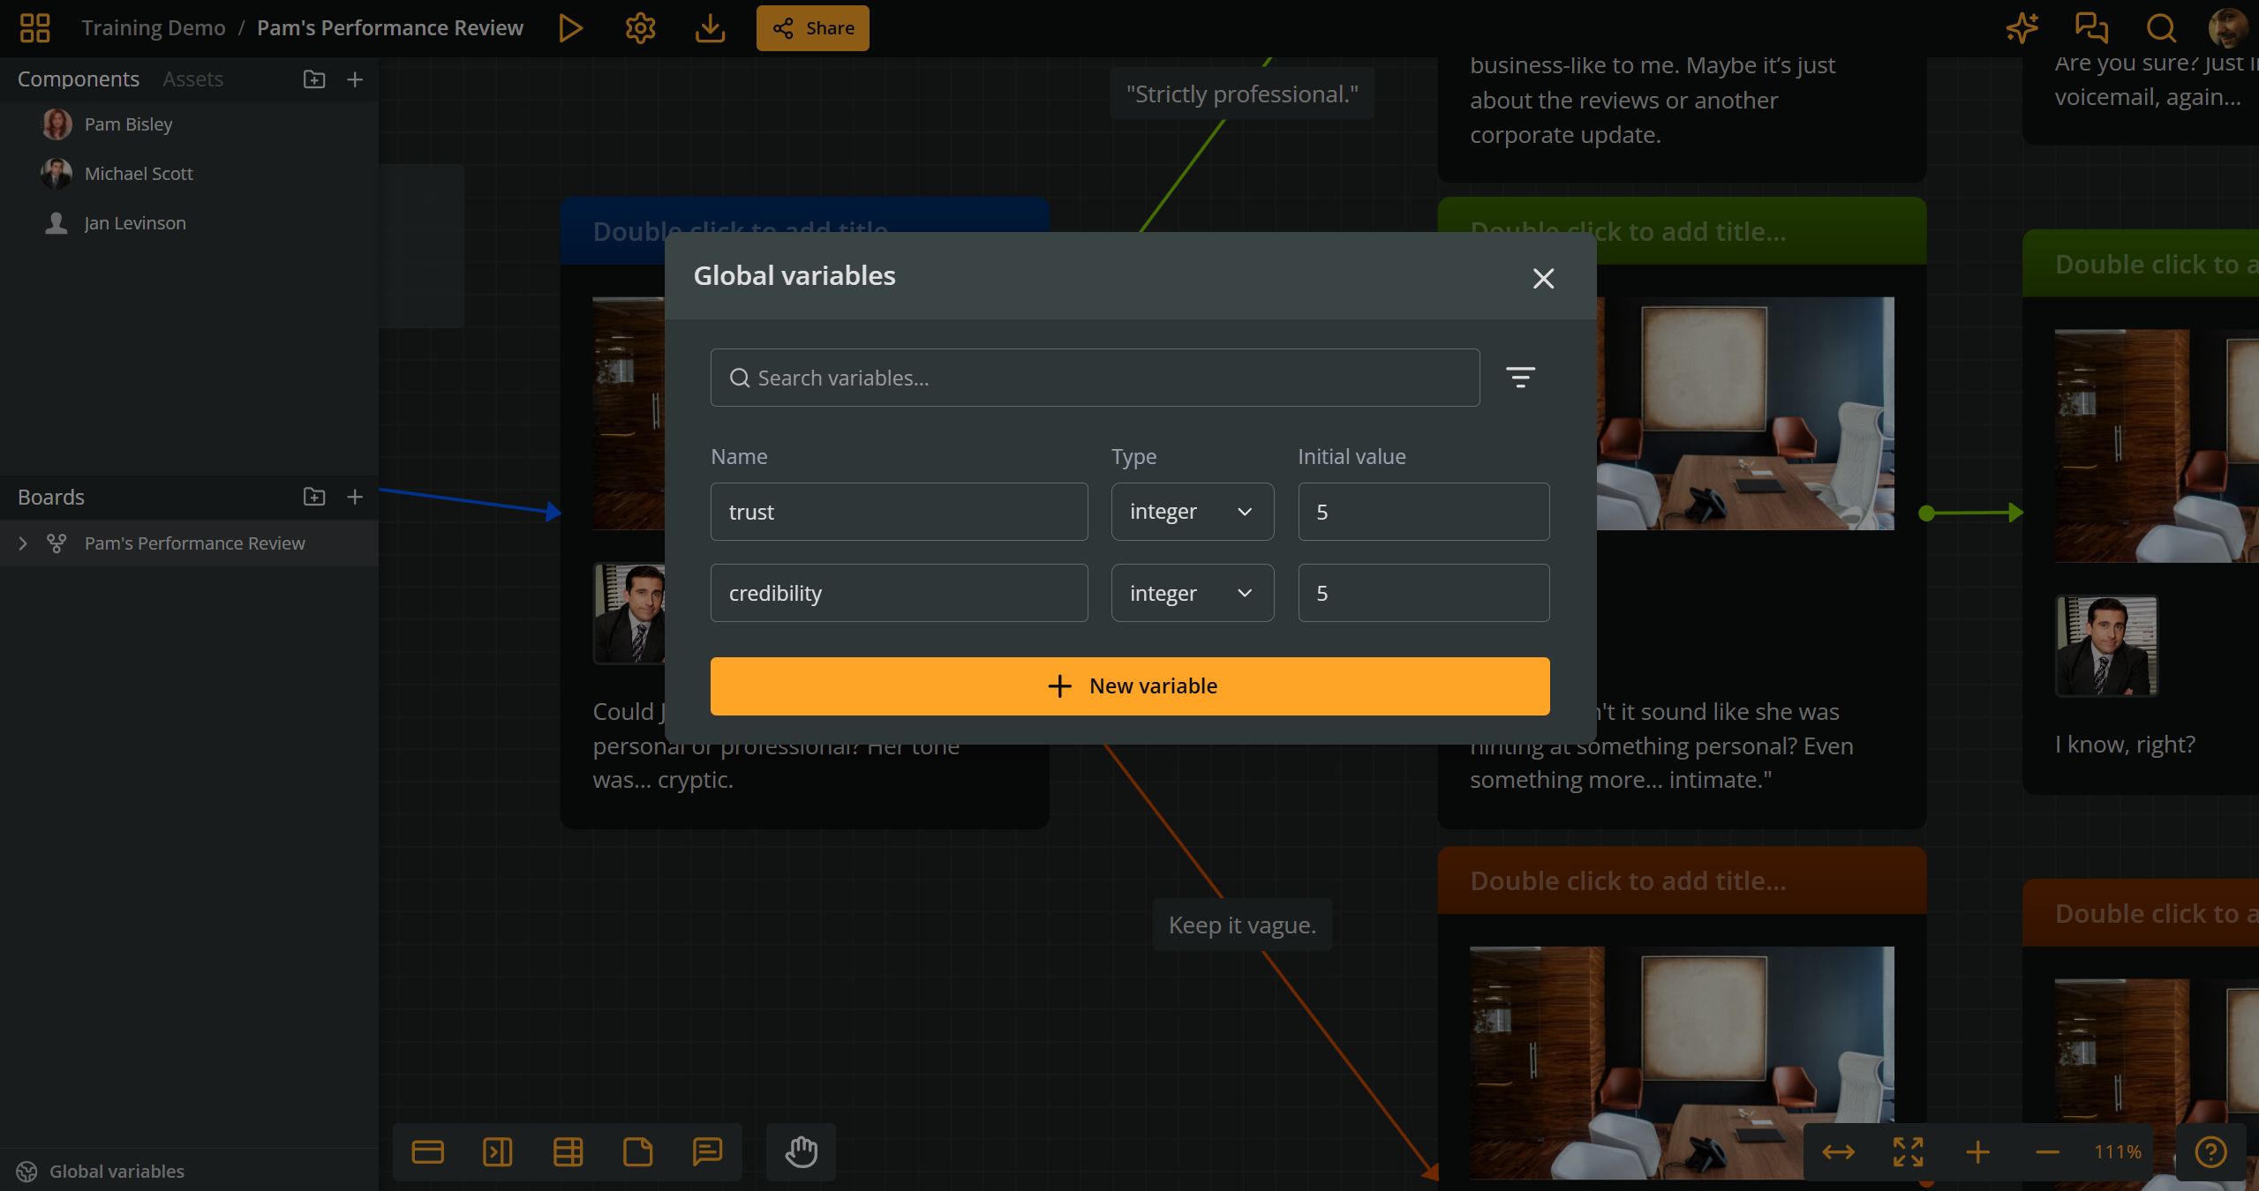Open the comments panel in the top bar

[2090, 27]
